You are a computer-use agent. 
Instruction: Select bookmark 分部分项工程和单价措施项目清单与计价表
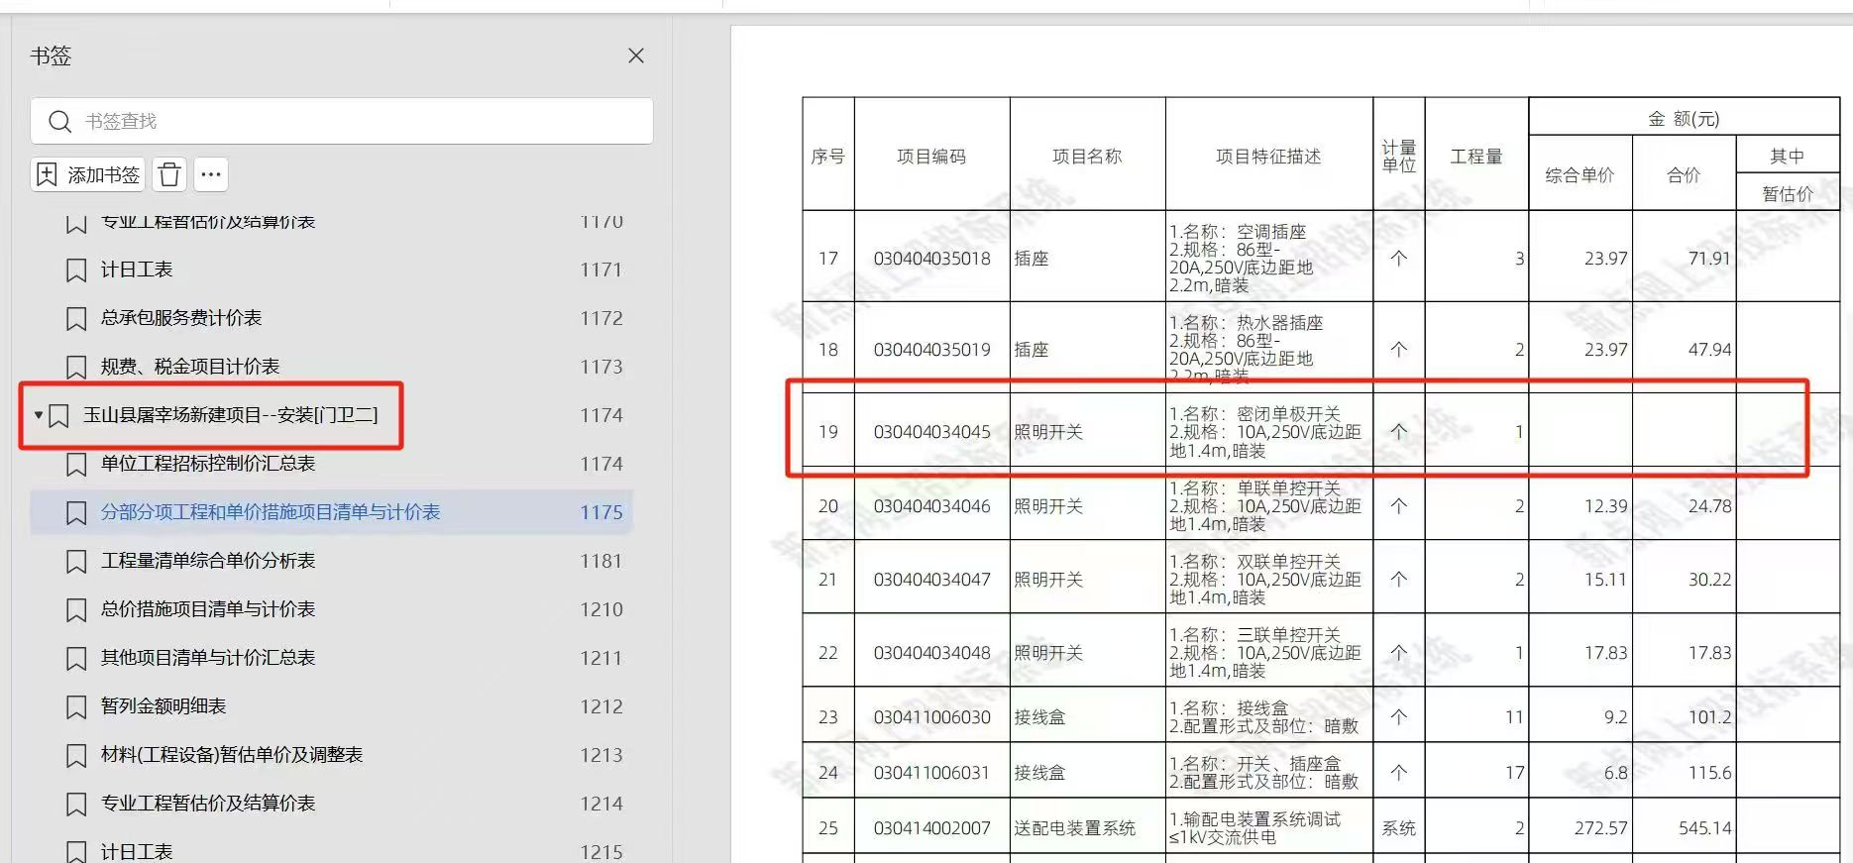click(271, 512)
